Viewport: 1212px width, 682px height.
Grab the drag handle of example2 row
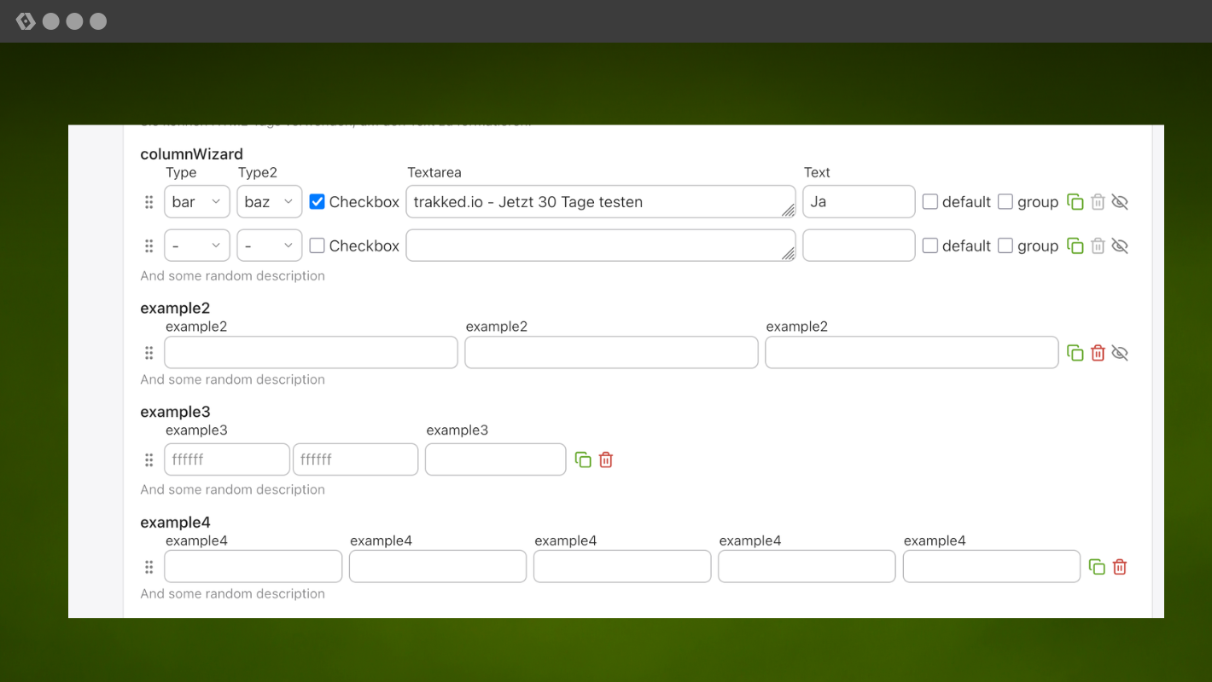click(149, 353)
